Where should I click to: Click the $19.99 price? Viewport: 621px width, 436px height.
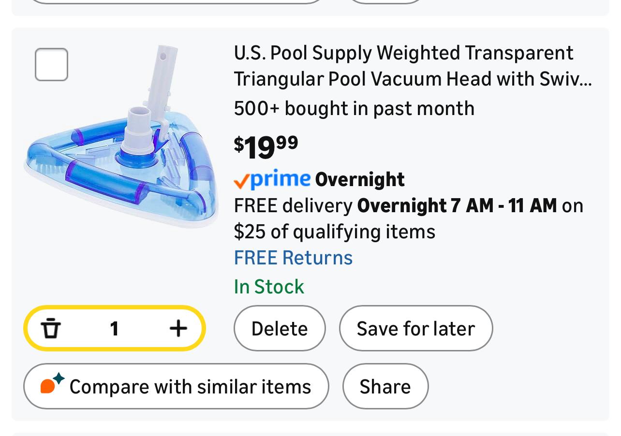coord(266,146)
